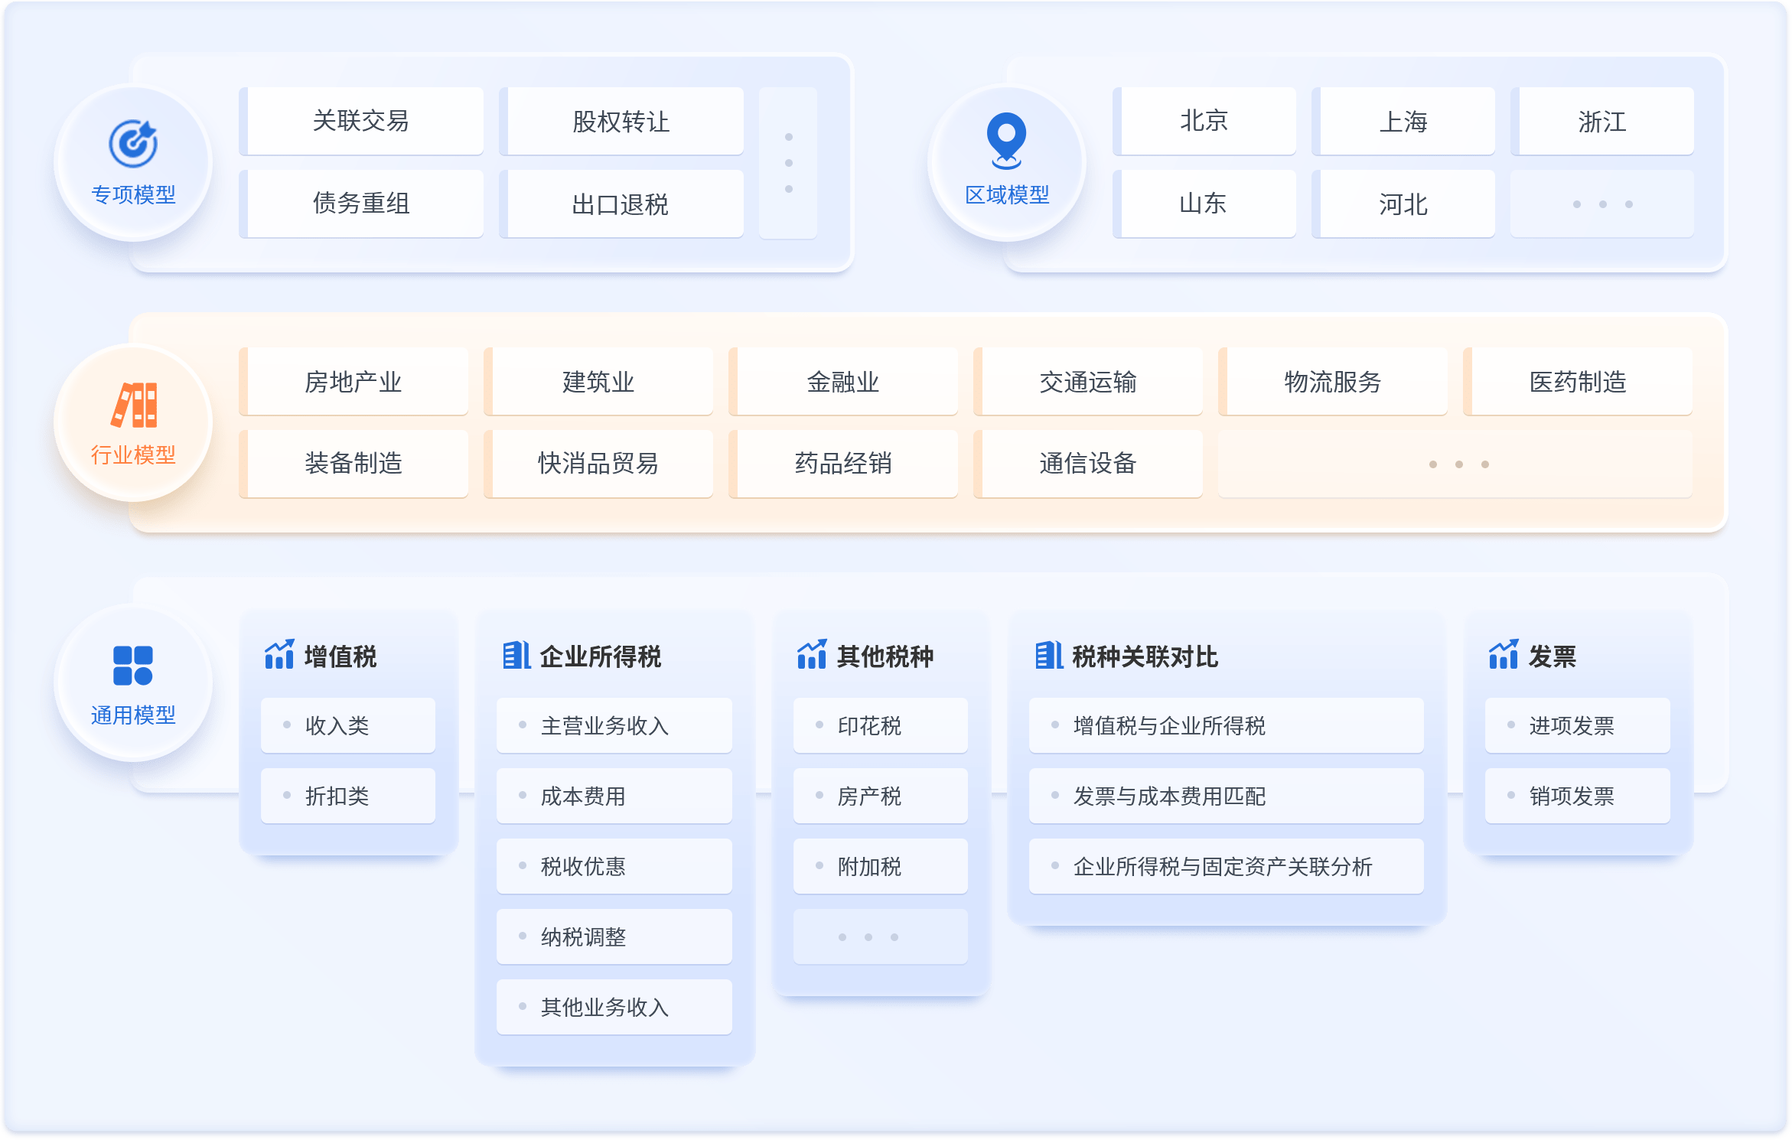Expand vertical dots in 专项模型 panel
The image size is (1792, 1140).
(788, 163)
